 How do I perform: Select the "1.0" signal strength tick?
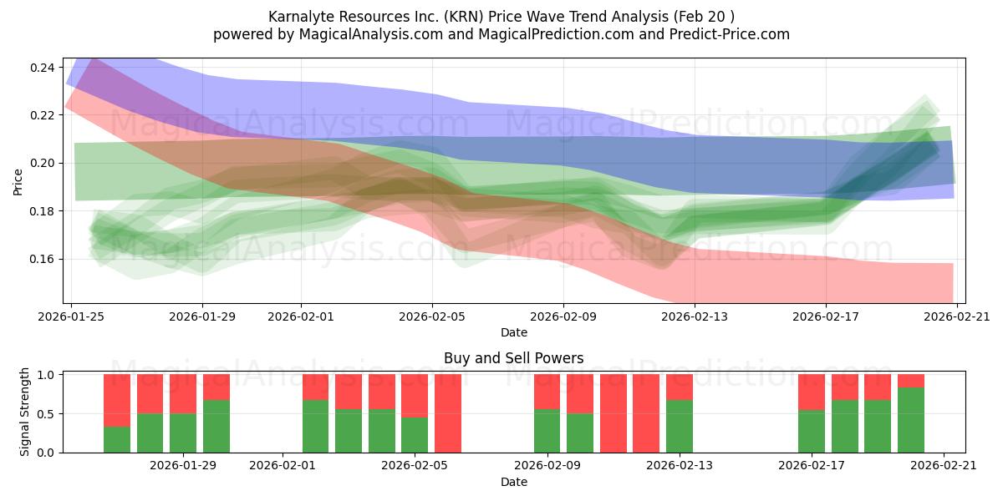[x=48, y=375]
